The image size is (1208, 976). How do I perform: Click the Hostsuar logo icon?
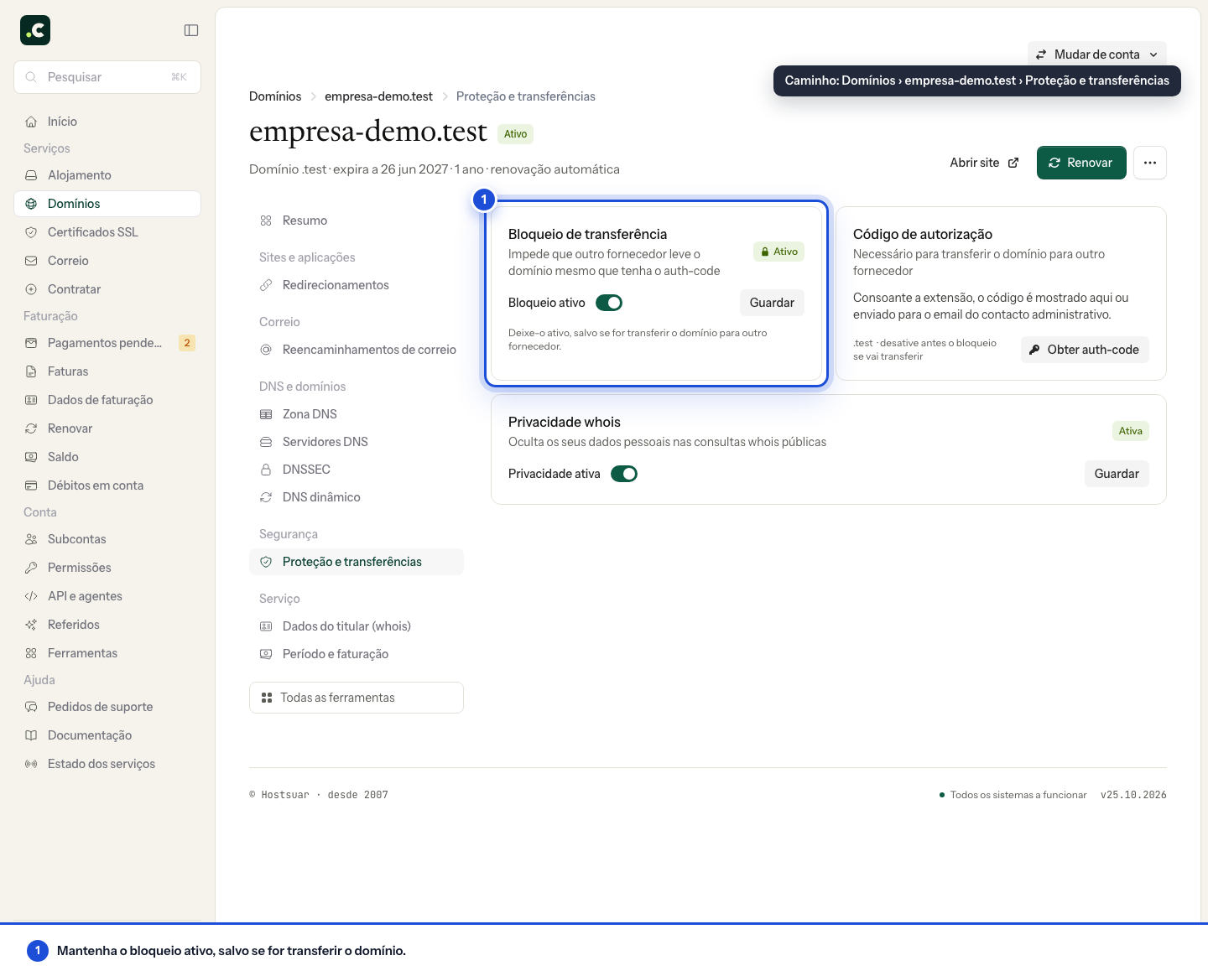coord(35,30)
